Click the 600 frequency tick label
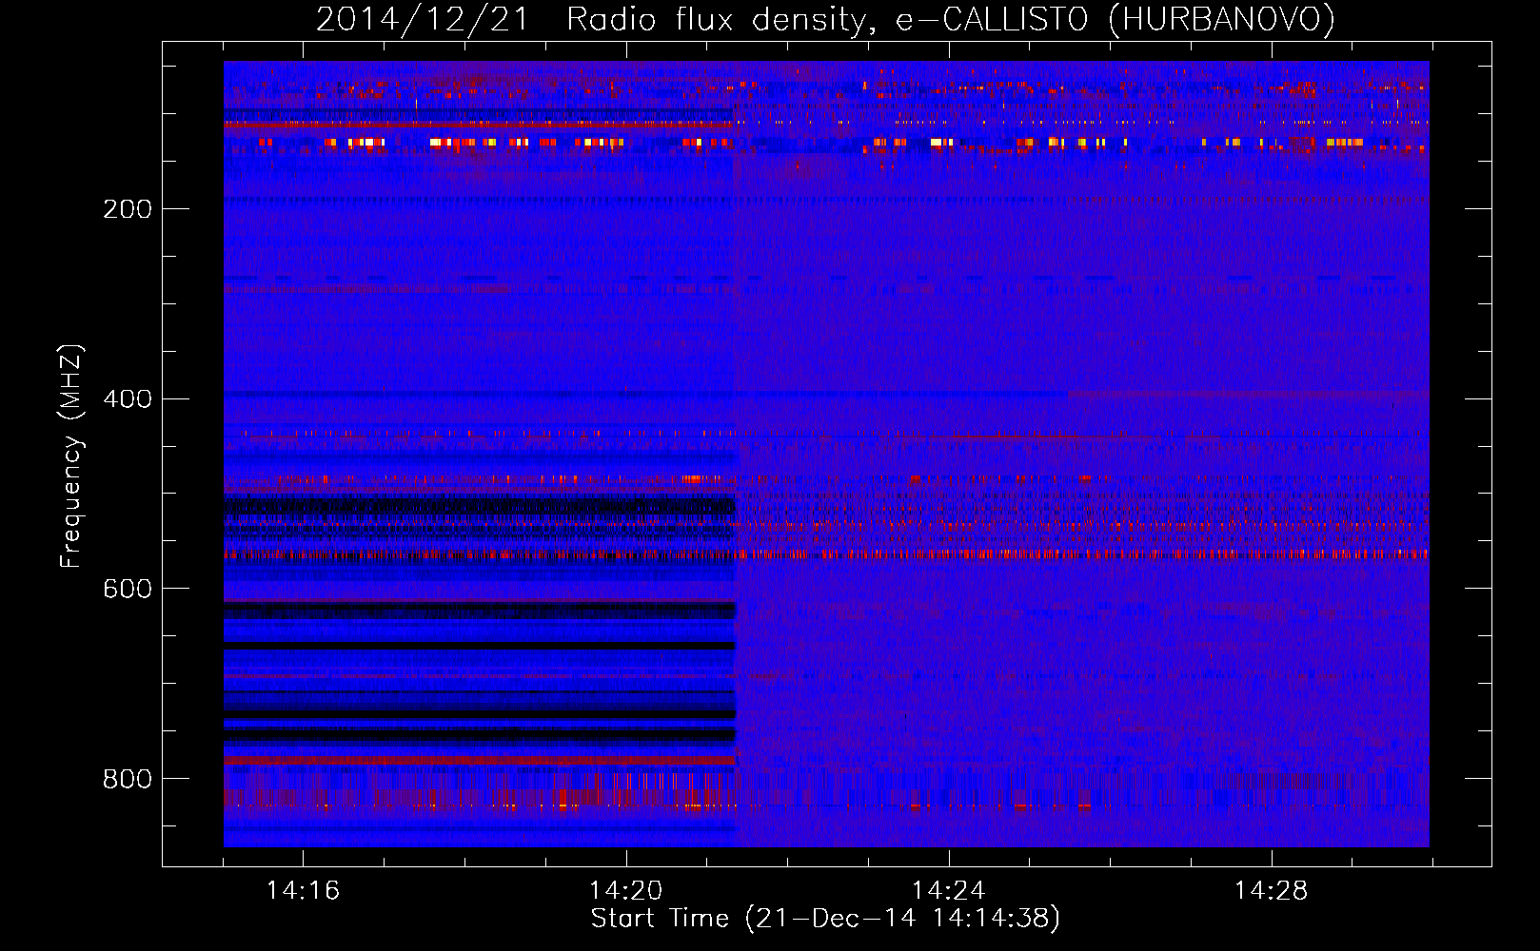Viewport: 1540px width, 951px height. tap(128, 590)
